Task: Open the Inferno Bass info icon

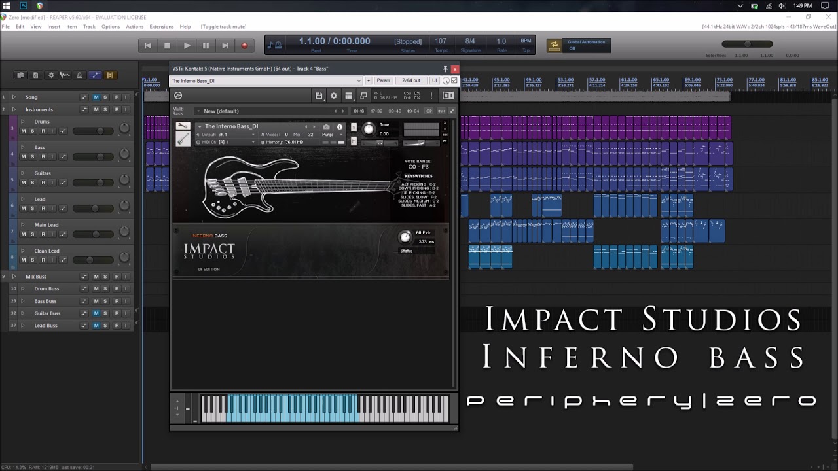Action: tap(339, 127)
